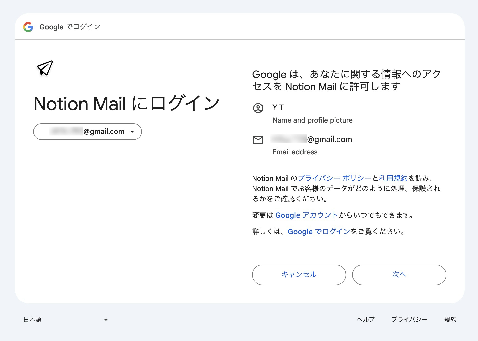Click the permission heading about Notion Mail access
Screen dimensions: 478x341
(x=346, y=80)
